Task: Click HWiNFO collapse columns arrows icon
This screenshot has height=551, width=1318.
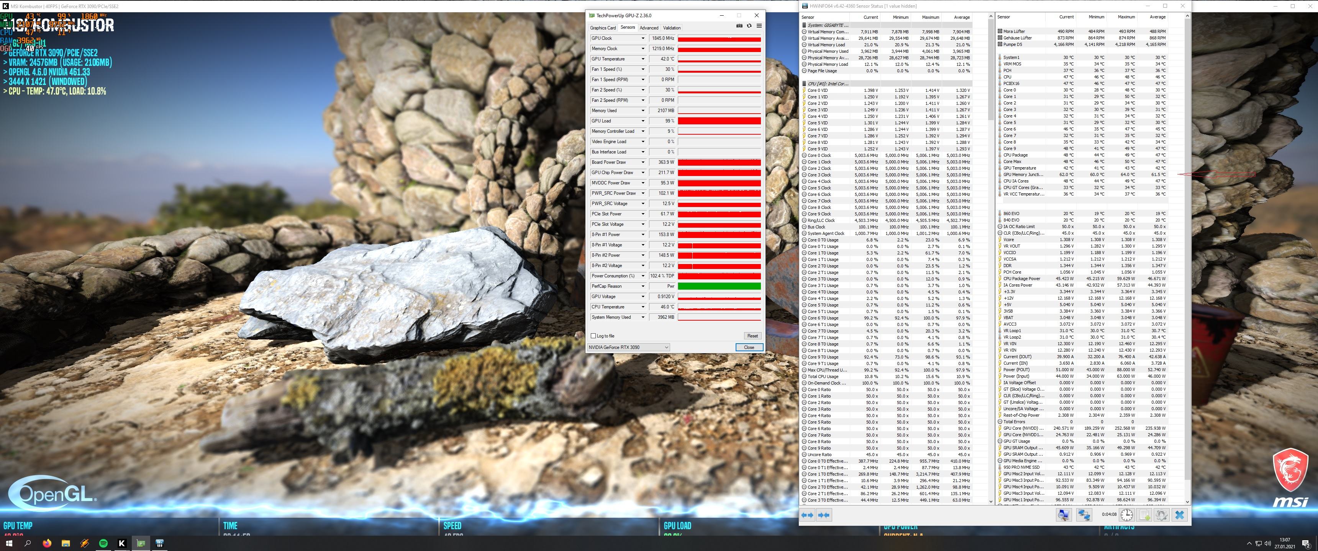Action: click(x=824, y=515)
